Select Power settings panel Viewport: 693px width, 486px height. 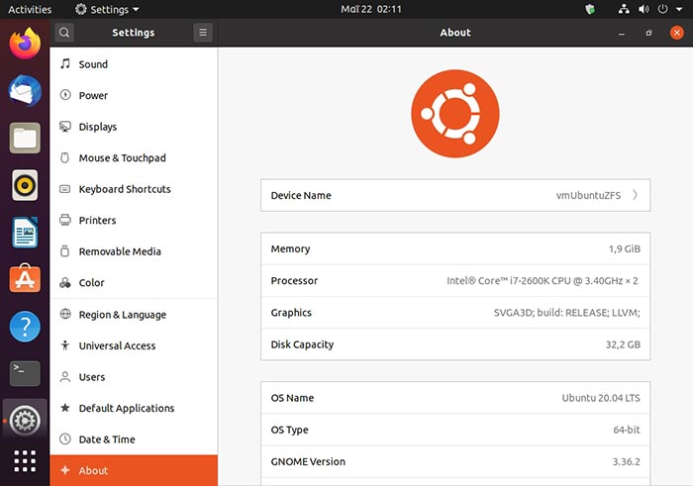click(x=134, y=95)
